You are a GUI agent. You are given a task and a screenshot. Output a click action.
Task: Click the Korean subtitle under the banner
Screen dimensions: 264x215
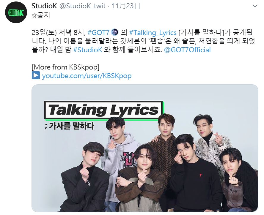click(x=69, y=126)
